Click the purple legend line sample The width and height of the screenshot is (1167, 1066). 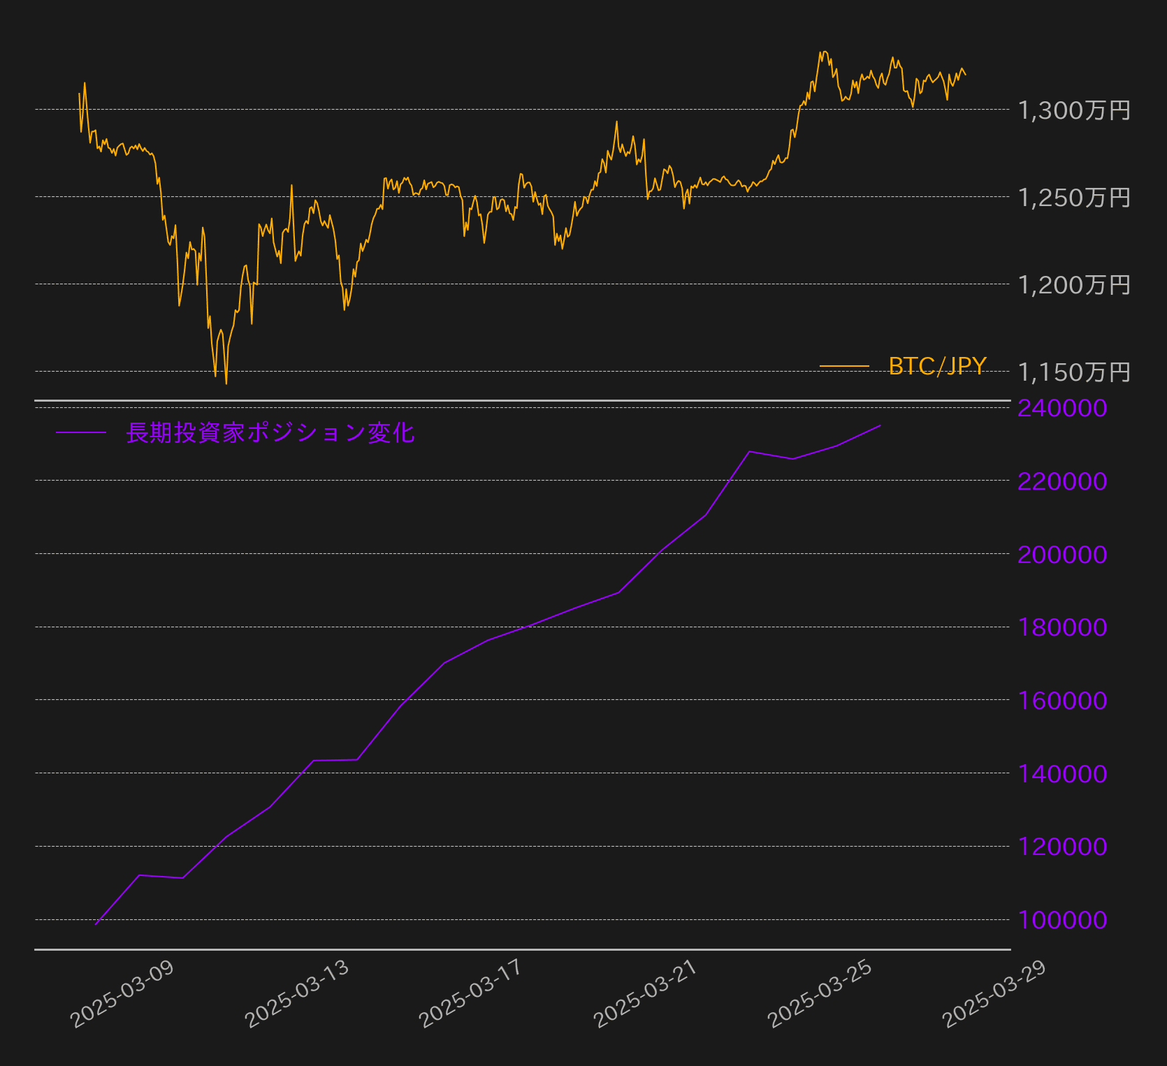tap(81, 433)
